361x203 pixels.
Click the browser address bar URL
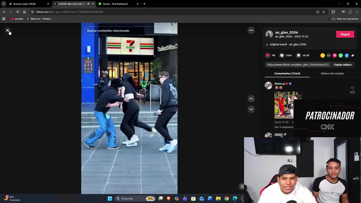70,12
